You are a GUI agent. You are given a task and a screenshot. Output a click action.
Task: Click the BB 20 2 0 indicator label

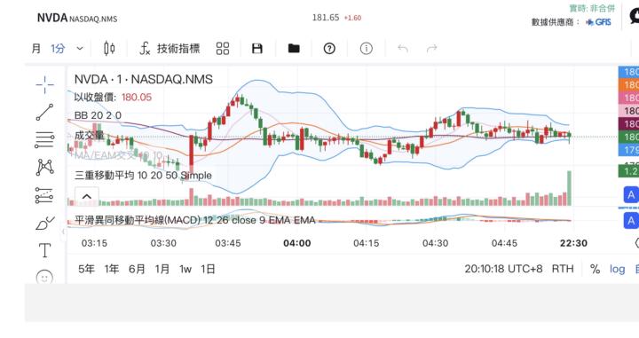coord(98,115)
